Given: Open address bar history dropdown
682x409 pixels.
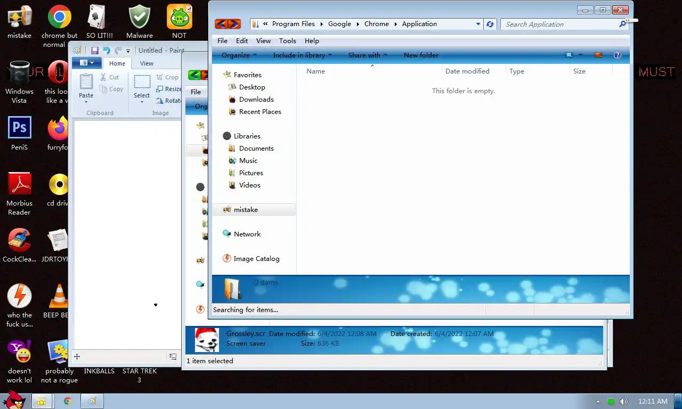Looking at the screenshot, I should (x=478, y=24).
